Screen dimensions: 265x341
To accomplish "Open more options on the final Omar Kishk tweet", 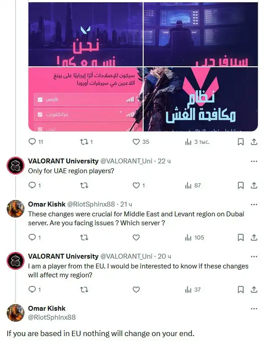I will tap(254, 309).
